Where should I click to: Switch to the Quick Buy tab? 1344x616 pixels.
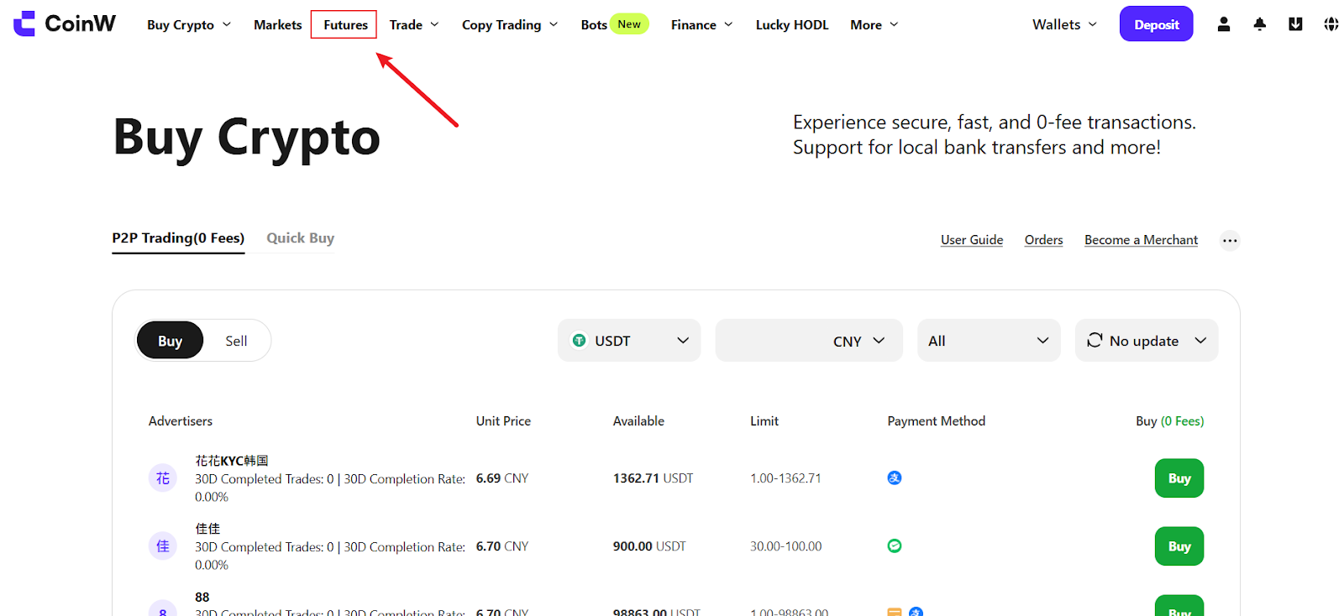[x=301, y=238]
